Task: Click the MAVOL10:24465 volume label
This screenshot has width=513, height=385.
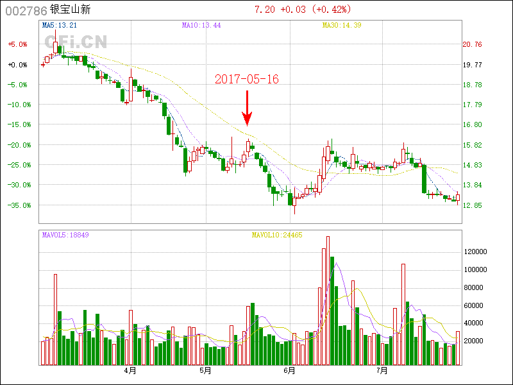Action: (x=275, y=235)
